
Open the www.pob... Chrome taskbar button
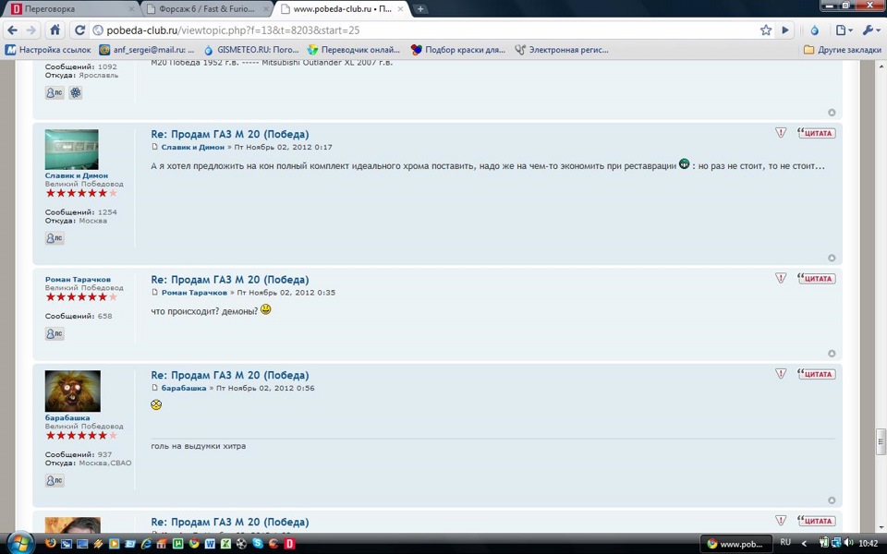coord(735,544)
